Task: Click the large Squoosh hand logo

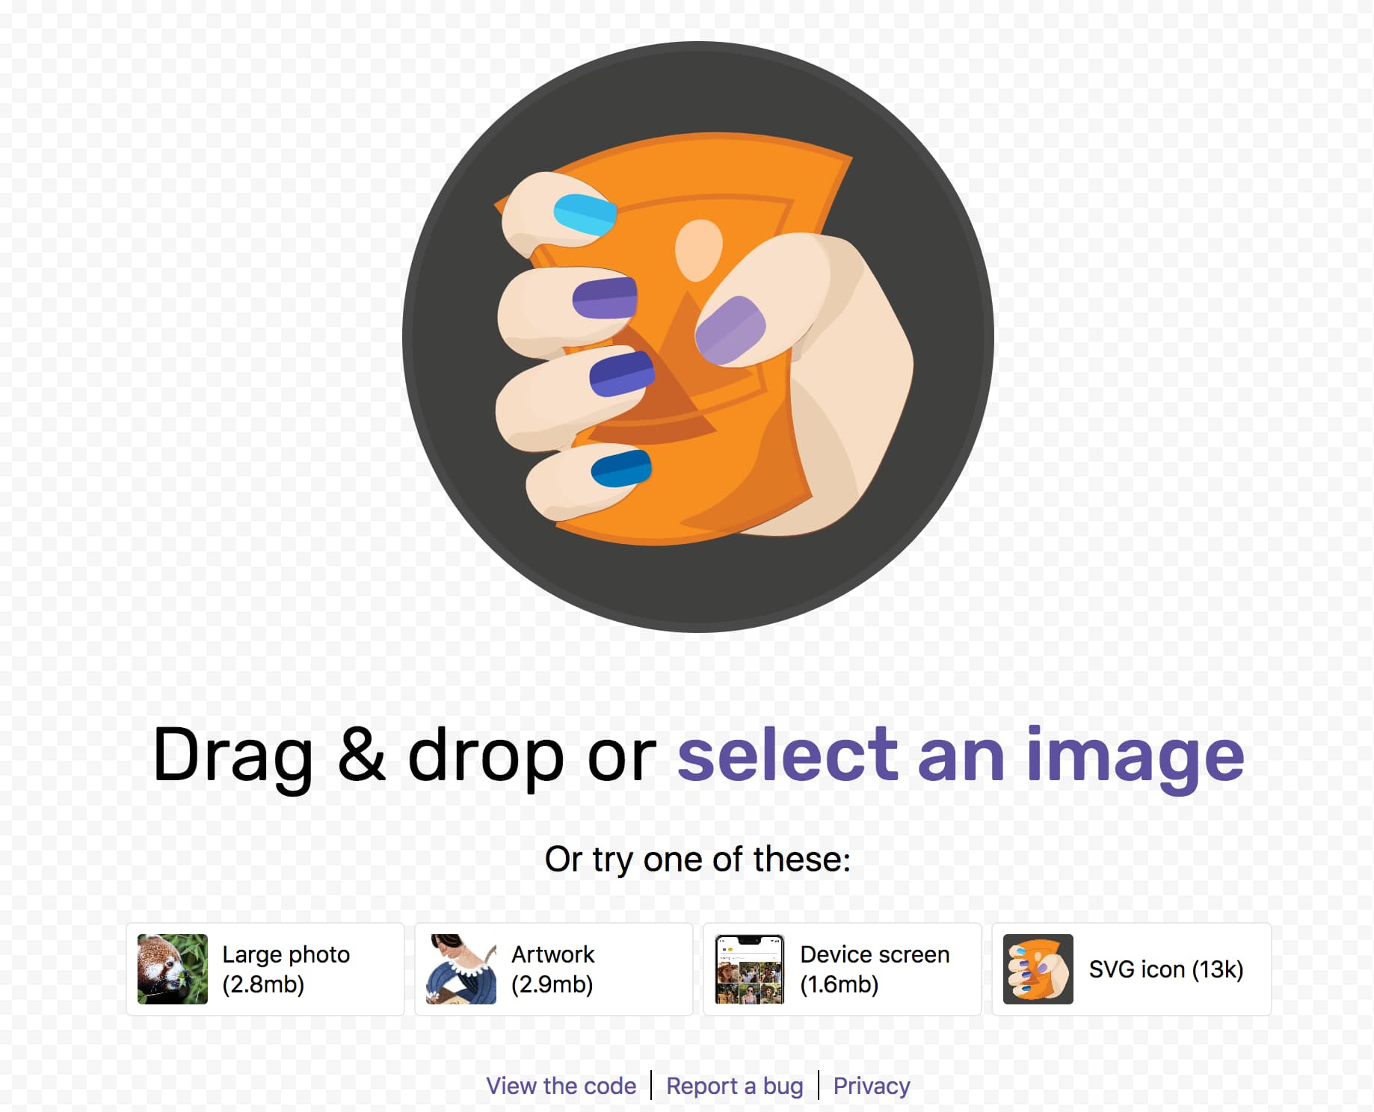Action: tap(697, 336)
